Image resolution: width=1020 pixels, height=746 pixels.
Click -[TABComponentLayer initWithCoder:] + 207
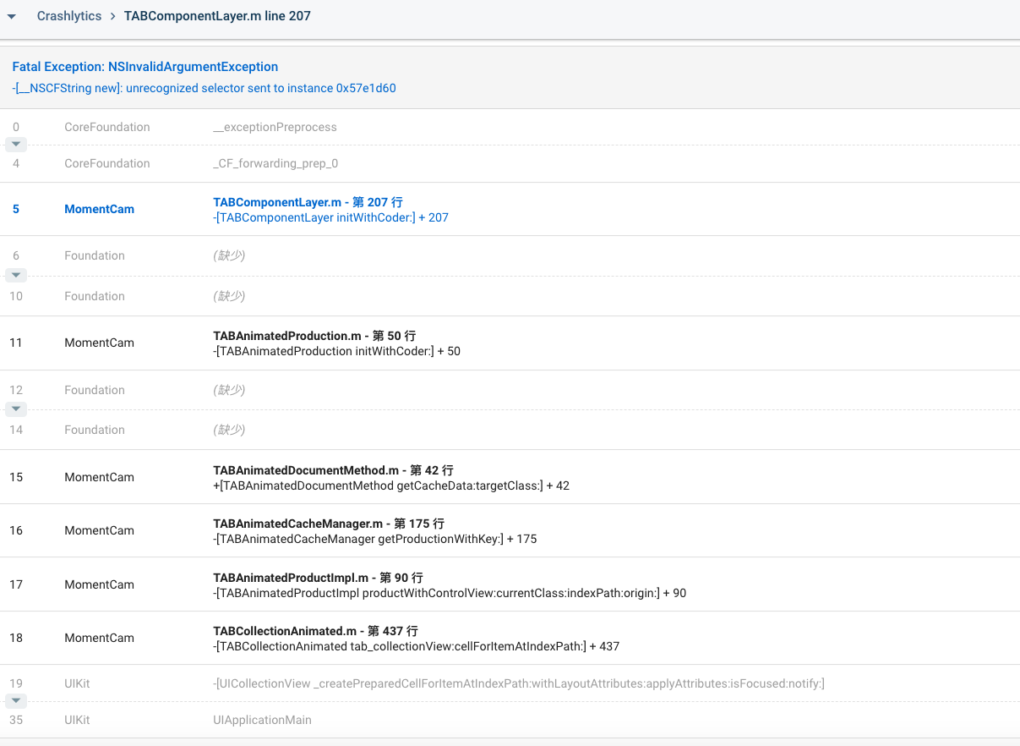(330, 217)
